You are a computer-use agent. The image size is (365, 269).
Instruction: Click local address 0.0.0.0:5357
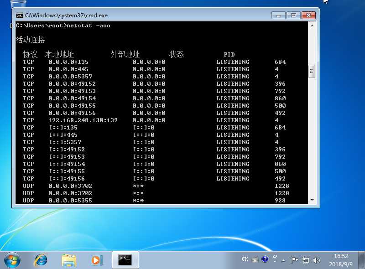[x=70, y=76]
